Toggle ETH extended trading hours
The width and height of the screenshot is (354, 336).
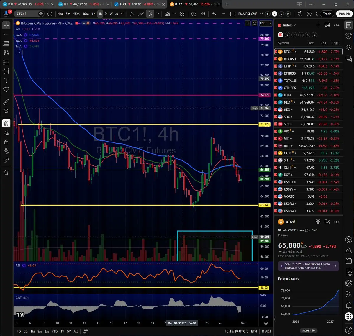click(254, 332)
